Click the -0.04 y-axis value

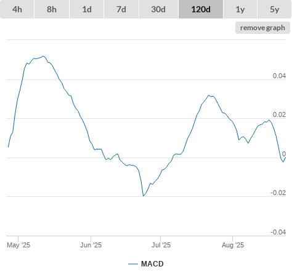point(278,232)
